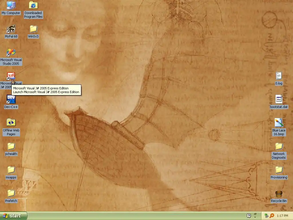Select the Provisioning folder icon
The width and height of the screenshot is (293, 220).
pos(279,170)
